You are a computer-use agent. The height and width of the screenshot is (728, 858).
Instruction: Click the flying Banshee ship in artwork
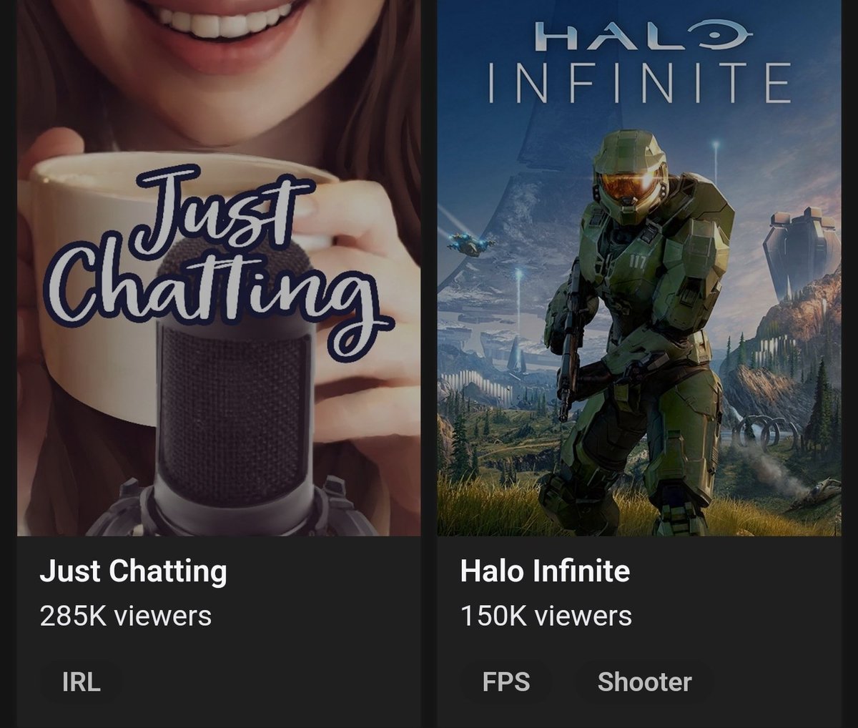click(x=470, y=245)
